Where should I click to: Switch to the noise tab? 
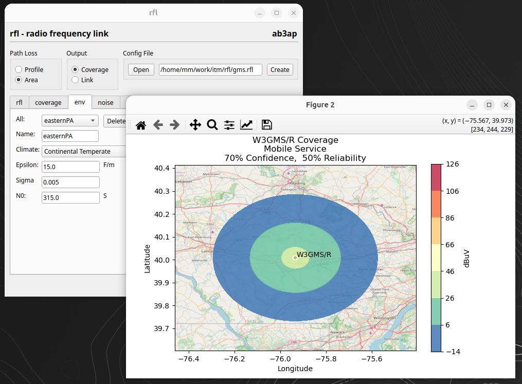[105, 102]
